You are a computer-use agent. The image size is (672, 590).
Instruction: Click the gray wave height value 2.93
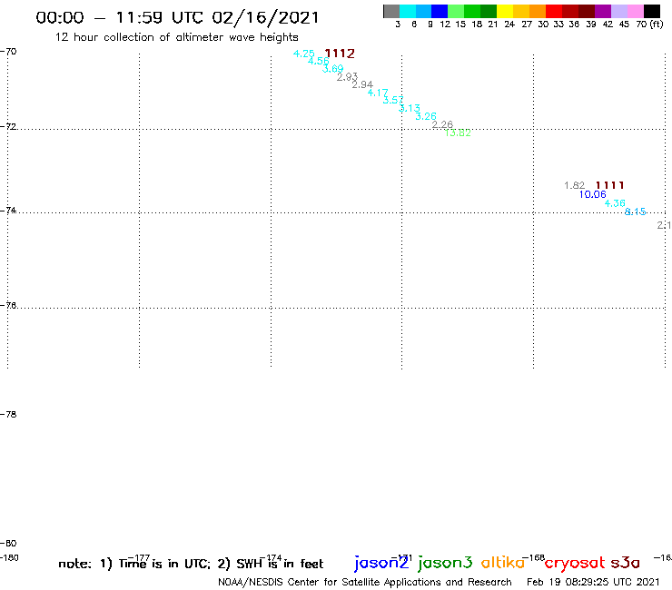tap(347, 77)
